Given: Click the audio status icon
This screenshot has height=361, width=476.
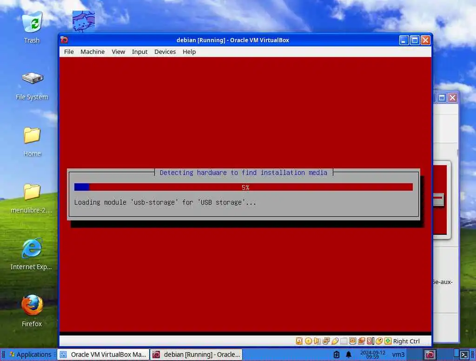Looking at the screenshot, I should point(317,341).
